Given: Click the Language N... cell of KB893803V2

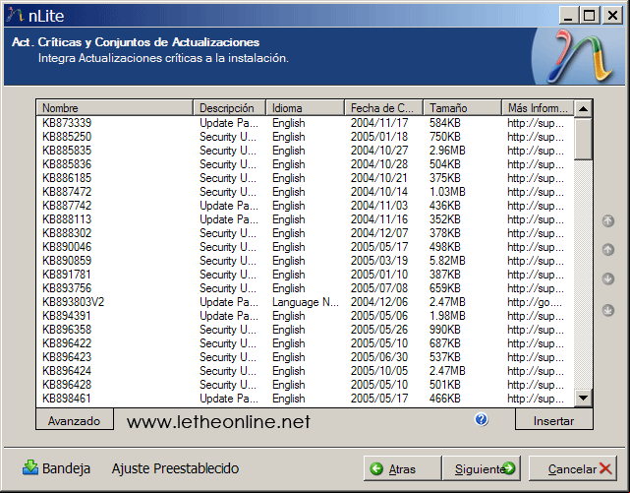Looking at the screenshot, I should (306, 302).
